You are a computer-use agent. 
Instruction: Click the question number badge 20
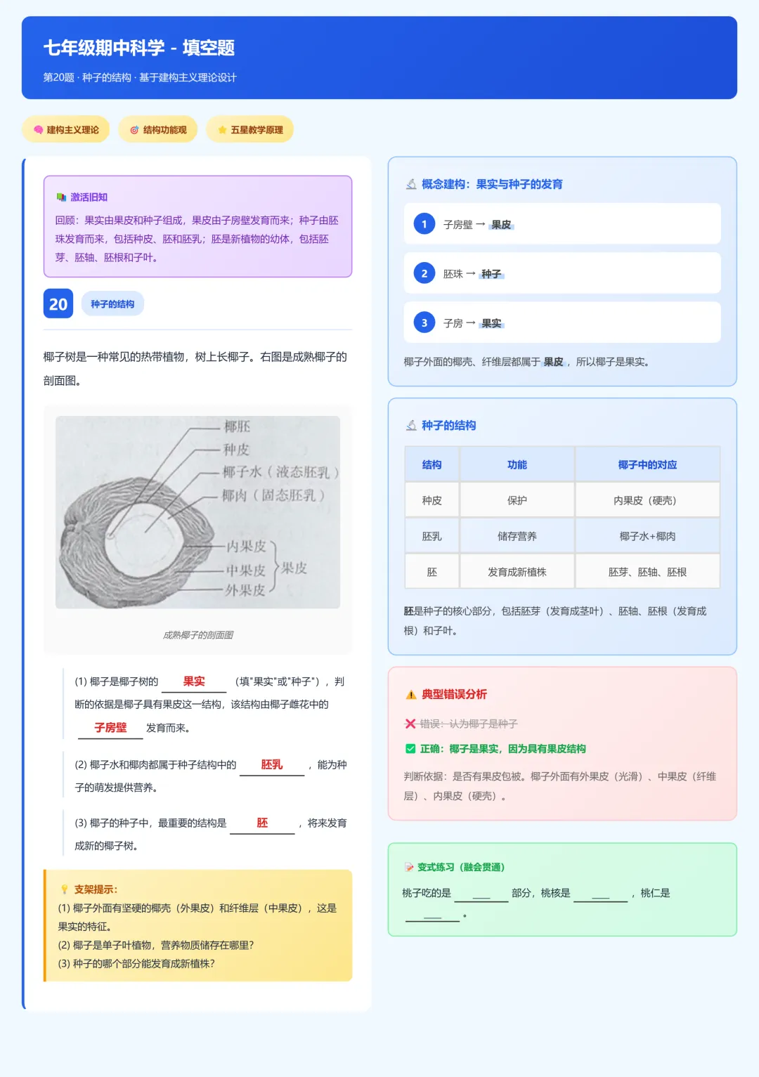(59, 303)
